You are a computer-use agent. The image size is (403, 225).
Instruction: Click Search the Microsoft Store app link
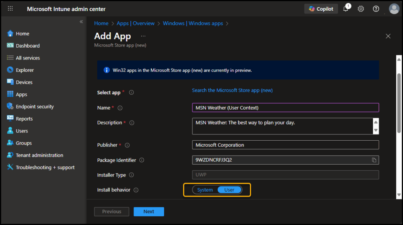coord(232,90)
